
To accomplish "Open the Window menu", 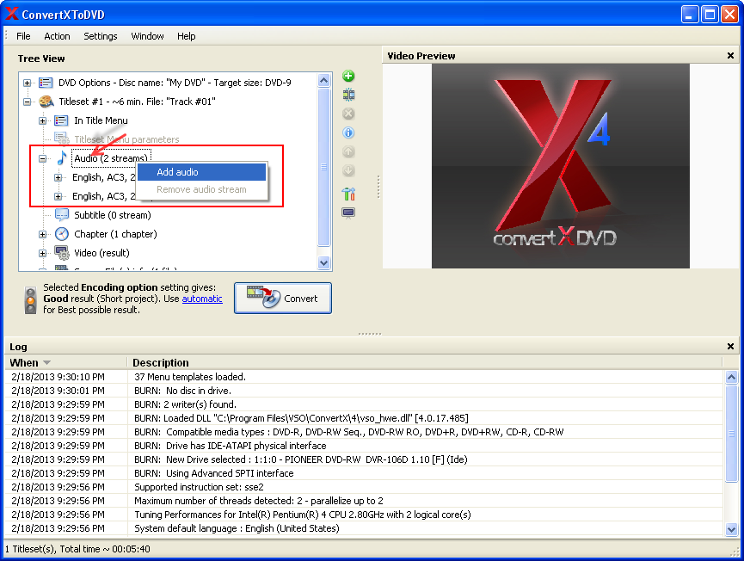I will click(x=147, y=36).
